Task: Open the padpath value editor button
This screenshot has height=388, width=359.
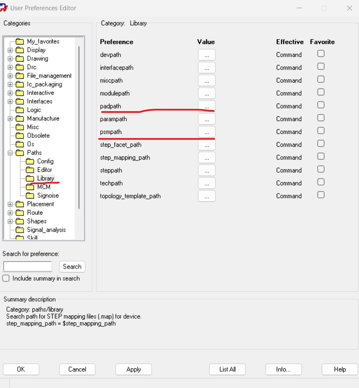Action: (206, 106)
